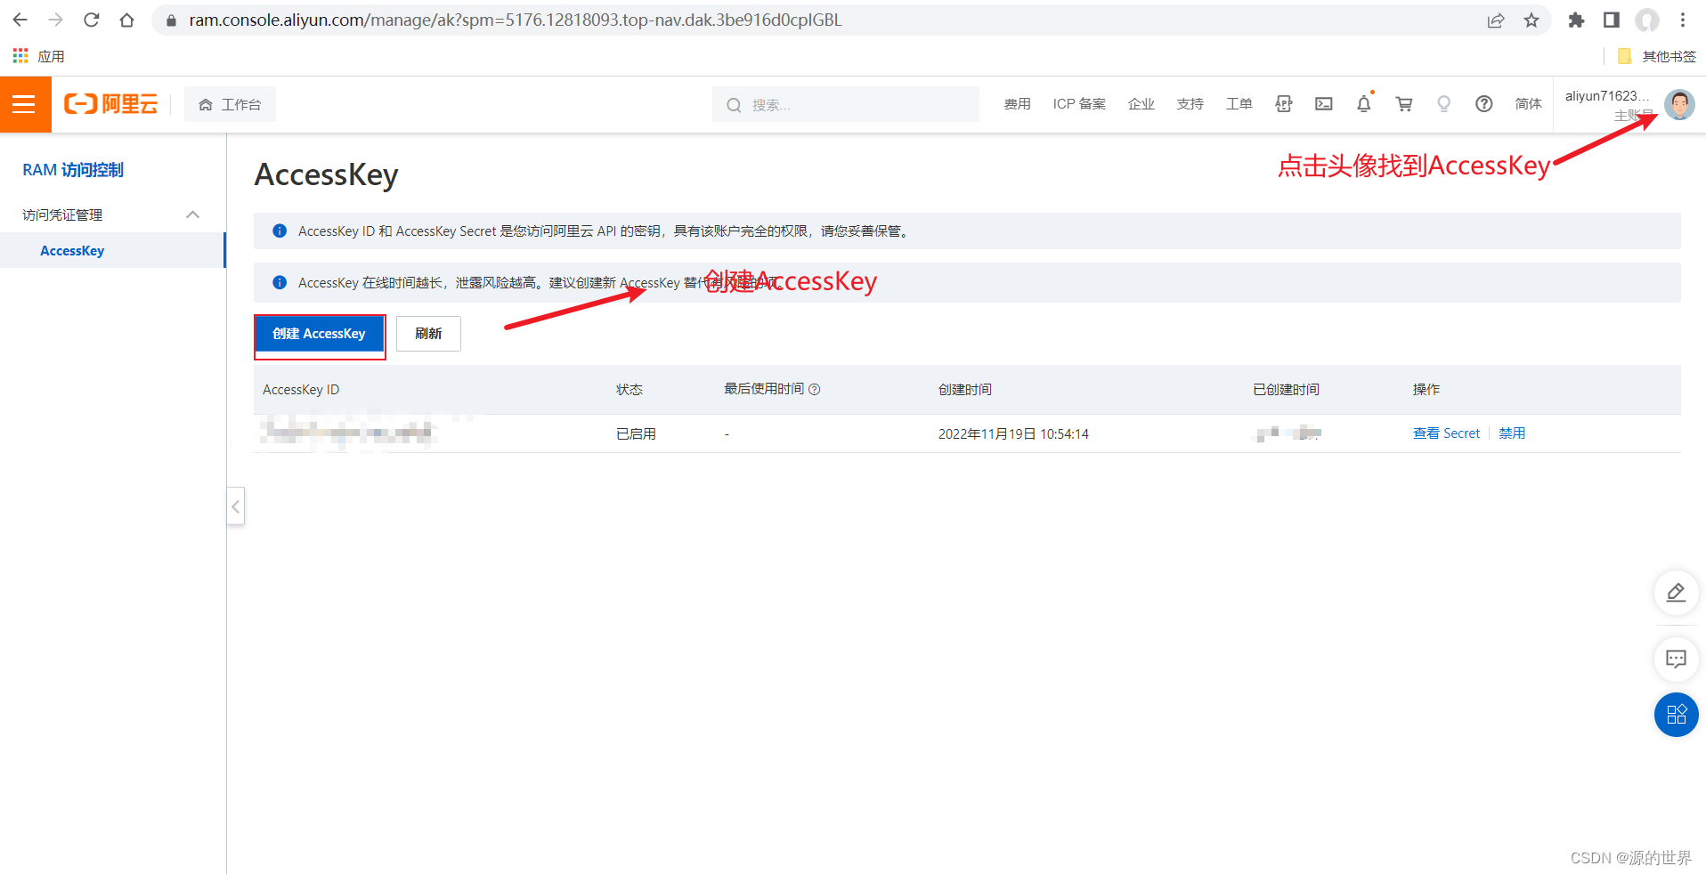The height and width of the screenshot is (874, 1706).
Task: Reload the browser page
Action: (91, 20)
